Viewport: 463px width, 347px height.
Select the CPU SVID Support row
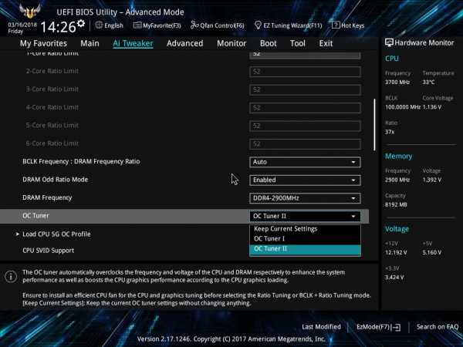pyautogui.click(x=48, y=251)
